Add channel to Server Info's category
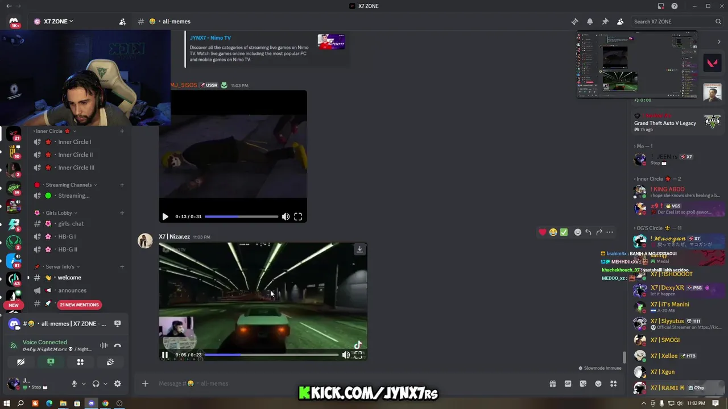The image size is (728, 409). click(x=122, y=266)
